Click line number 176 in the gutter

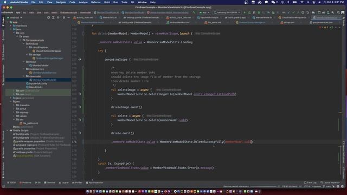pyautogui.click(x=74, y=142)
